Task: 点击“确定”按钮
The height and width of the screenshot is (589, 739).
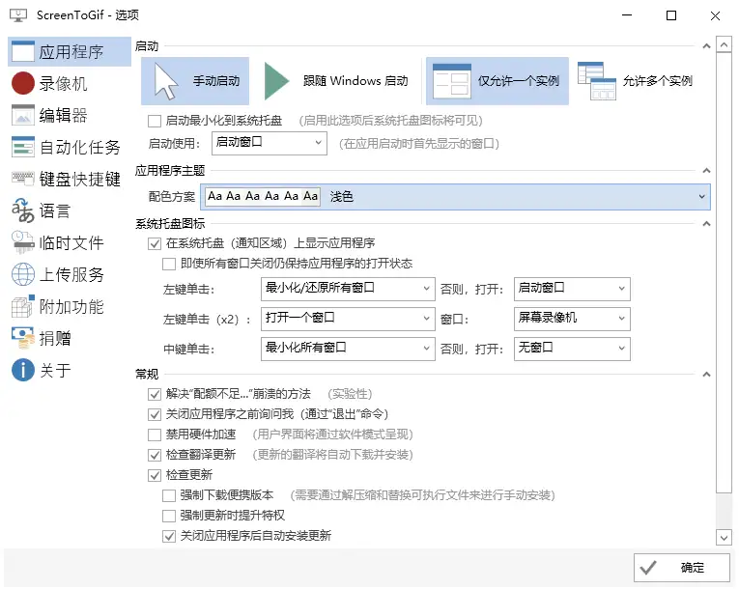Action: 681,568
